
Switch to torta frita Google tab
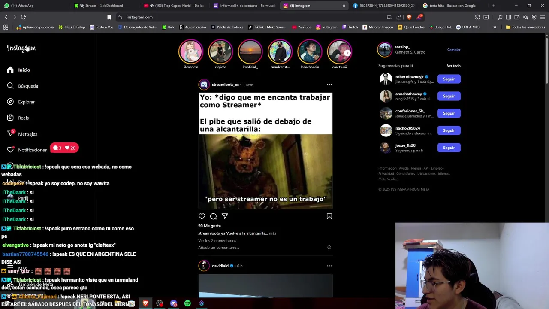tap(453, 6)
